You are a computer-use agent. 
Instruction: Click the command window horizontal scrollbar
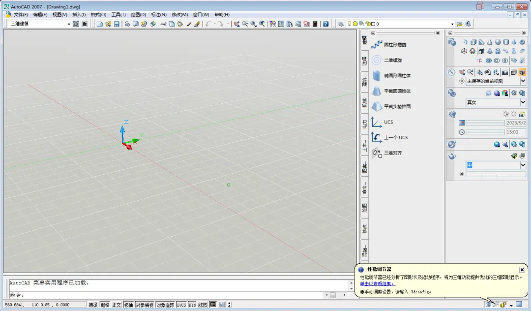[x=336, y=295]
